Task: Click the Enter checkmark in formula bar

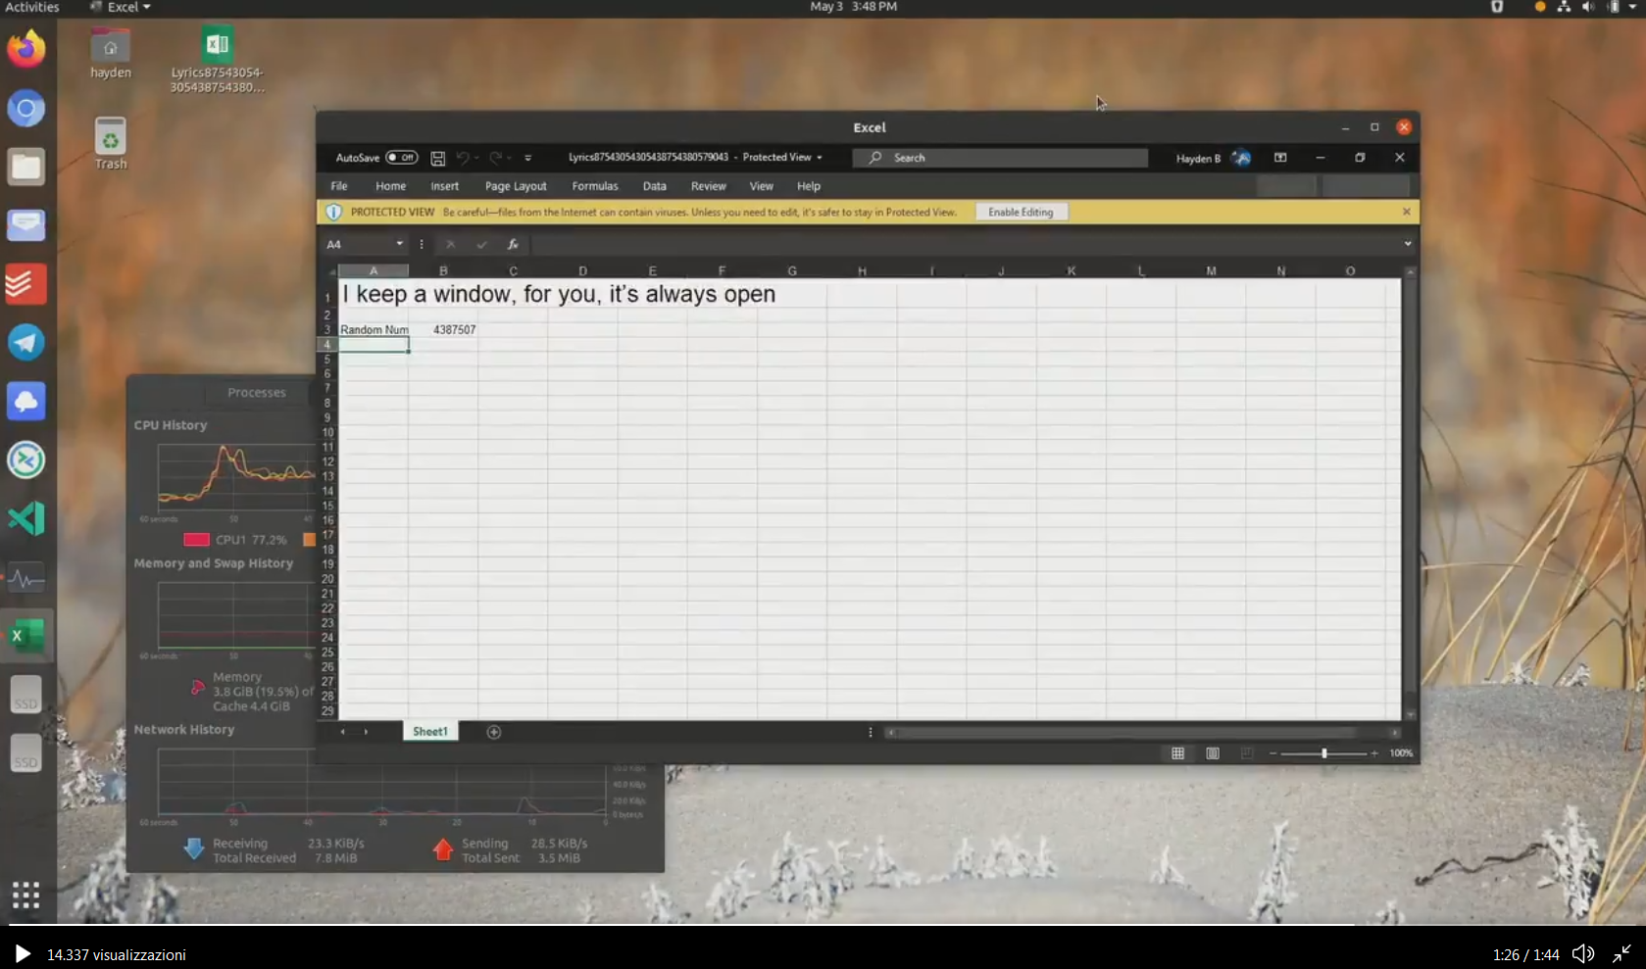Action: 480,245
